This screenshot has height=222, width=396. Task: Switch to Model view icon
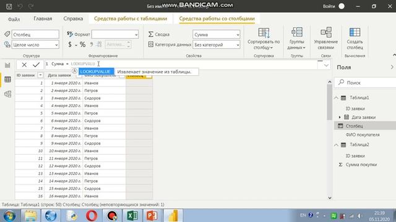coord(7,94)
